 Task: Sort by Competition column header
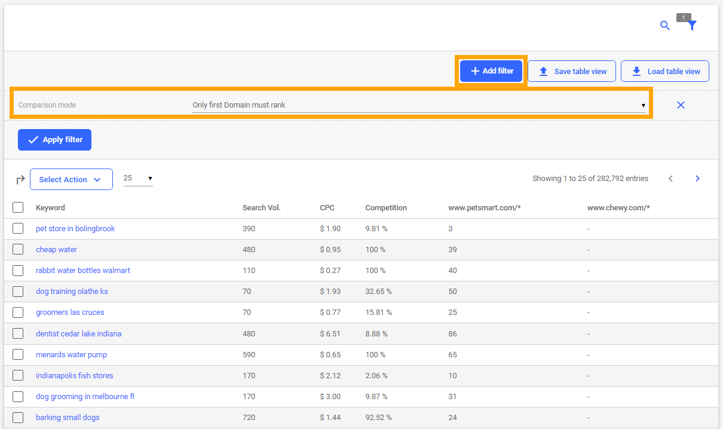point(386,208)
